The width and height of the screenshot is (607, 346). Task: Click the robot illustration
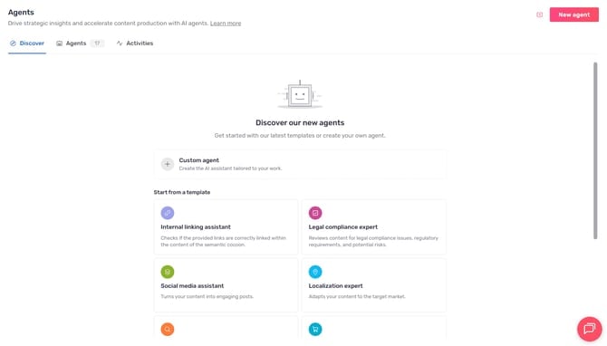click(300, 94)
